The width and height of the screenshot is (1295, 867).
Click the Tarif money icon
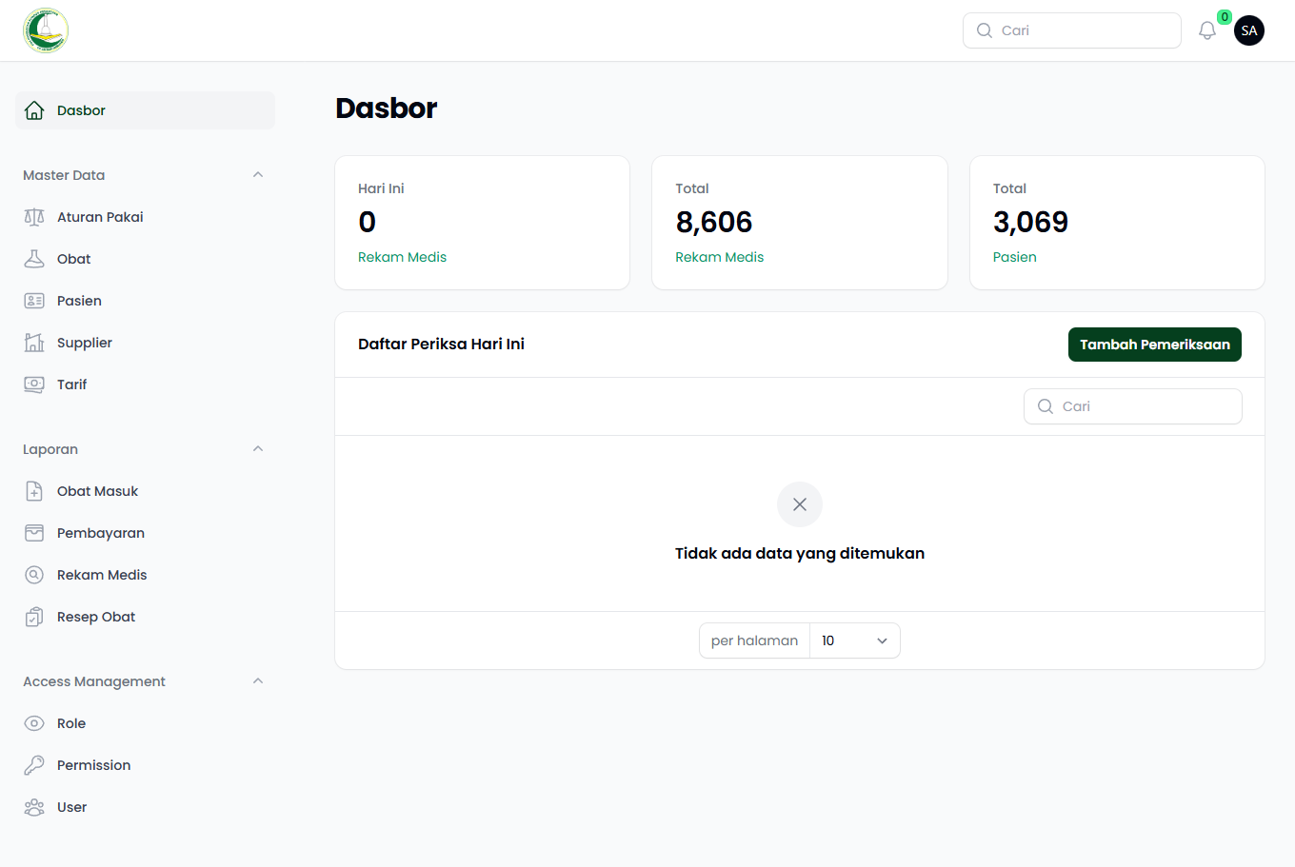pos(34,384)
